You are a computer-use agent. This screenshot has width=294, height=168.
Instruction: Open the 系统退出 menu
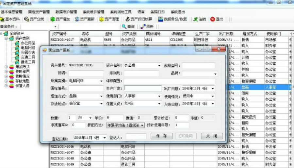(178, 12)
